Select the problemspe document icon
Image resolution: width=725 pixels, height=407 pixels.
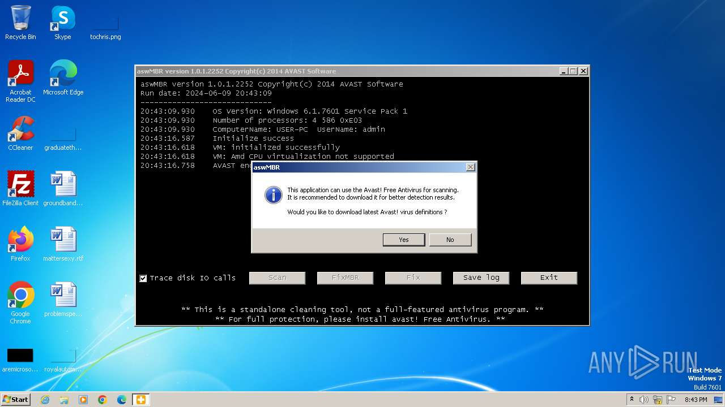[63, 300]
